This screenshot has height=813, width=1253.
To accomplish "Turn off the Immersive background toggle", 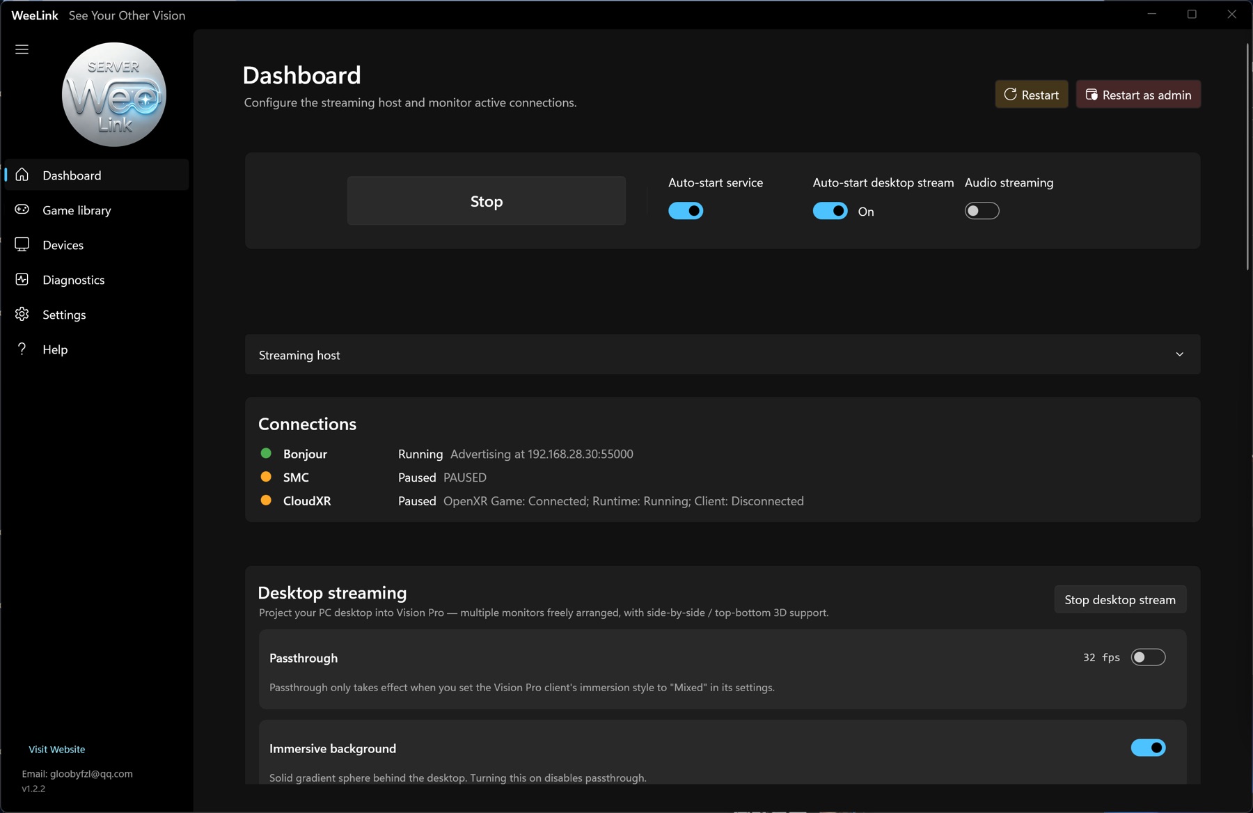I will 1148,748.
